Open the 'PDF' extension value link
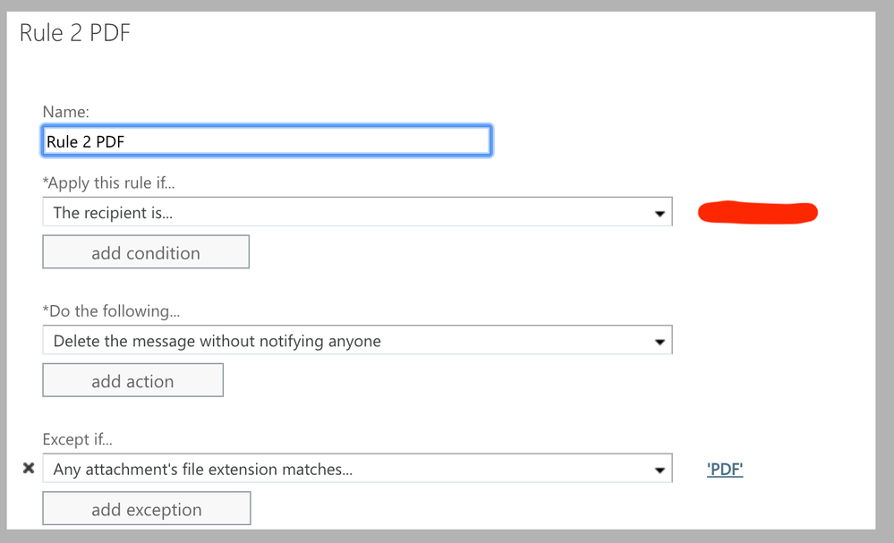Viewport: 894px width, 543px height. click(x=725, y=470)
